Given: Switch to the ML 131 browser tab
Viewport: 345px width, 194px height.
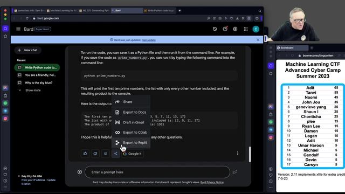Looking at the screenshot, I should pyautogui.click(x=94, y=11).
